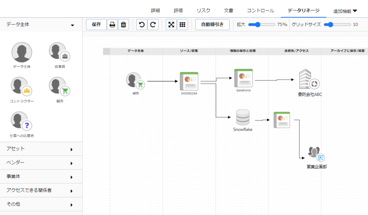Select the INTERCOM asset node
The image size is (368, 215).
(189, 81)
